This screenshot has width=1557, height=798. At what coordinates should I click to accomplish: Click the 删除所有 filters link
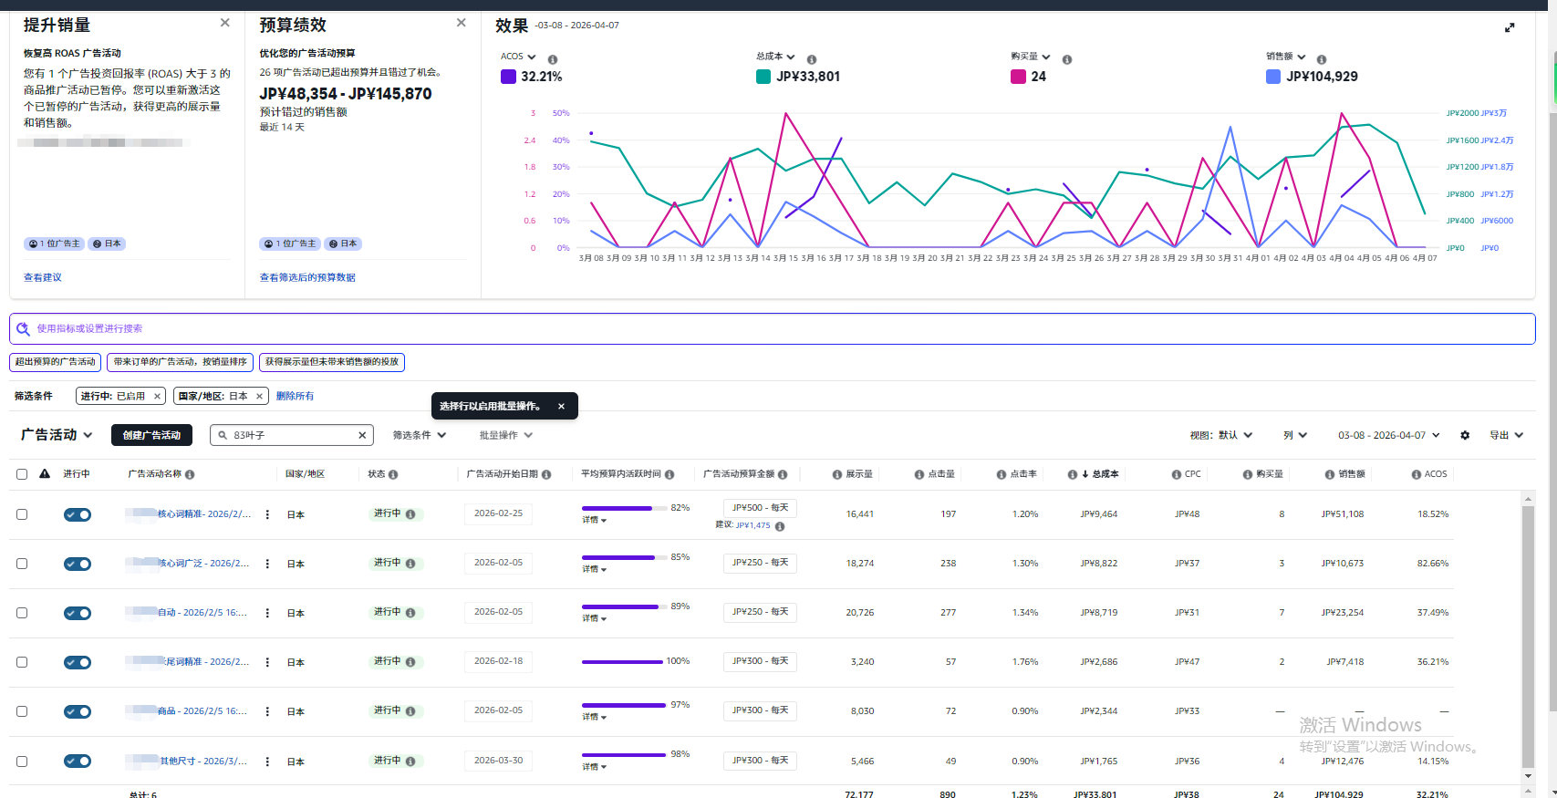click(x=295, y=396)
